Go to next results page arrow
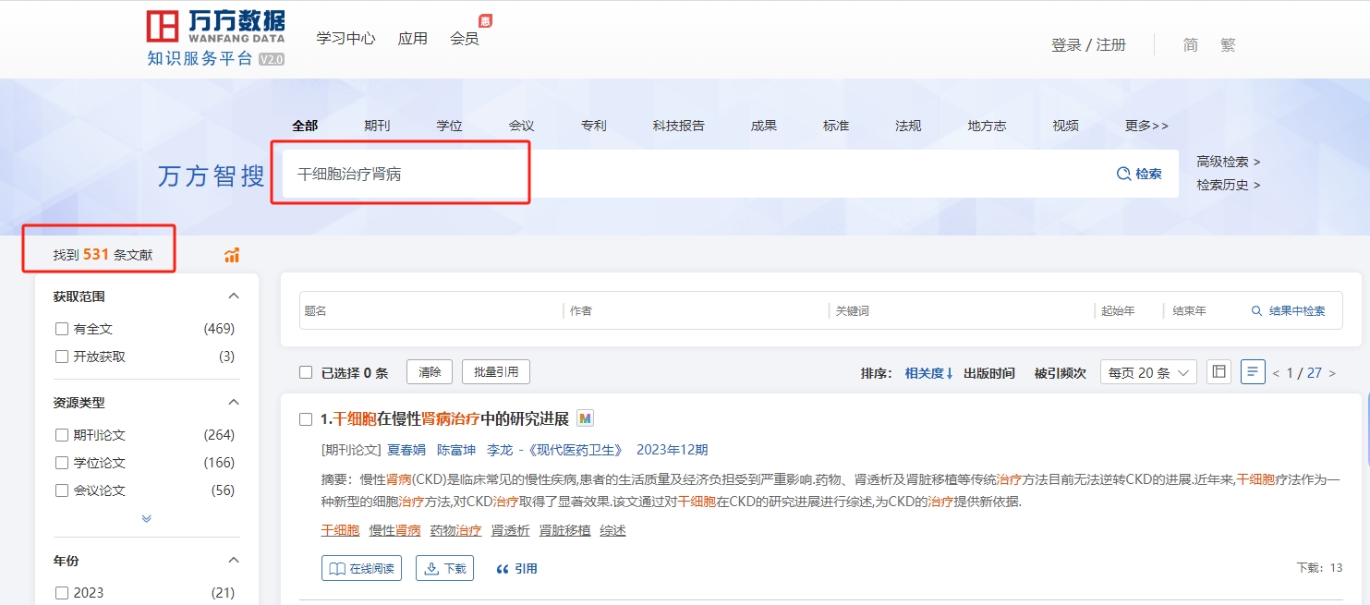 pyautogui.click(x=1331, y=373)
